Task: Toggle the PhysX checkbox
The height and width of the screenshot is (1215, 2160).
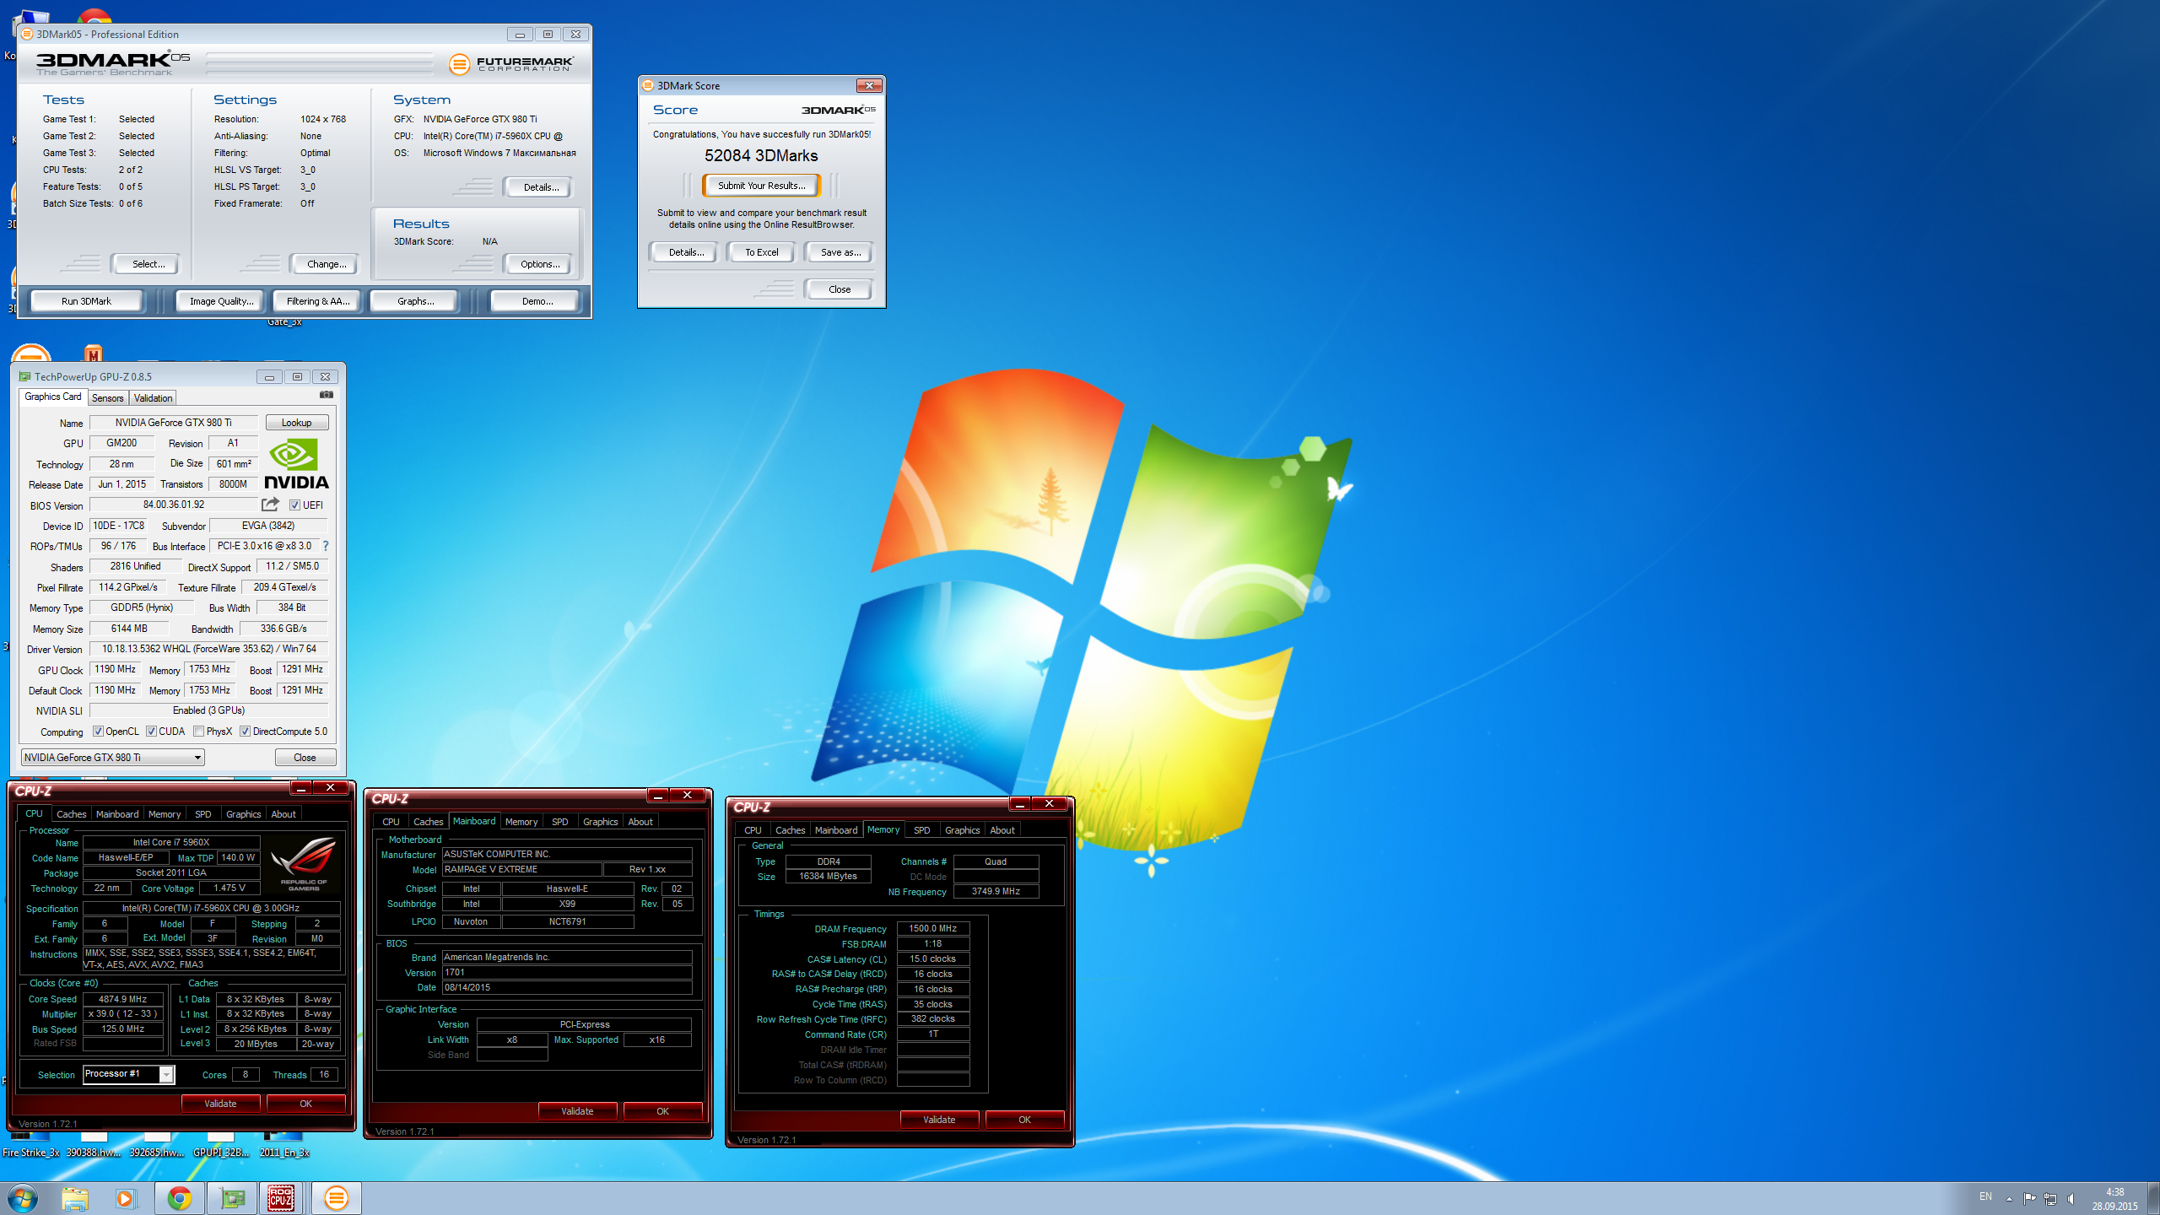Action: (x=199, y=732)
